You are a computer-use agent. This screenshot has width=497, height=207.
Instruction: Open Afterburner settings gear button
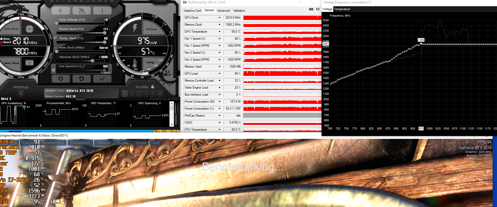(61, 79)
